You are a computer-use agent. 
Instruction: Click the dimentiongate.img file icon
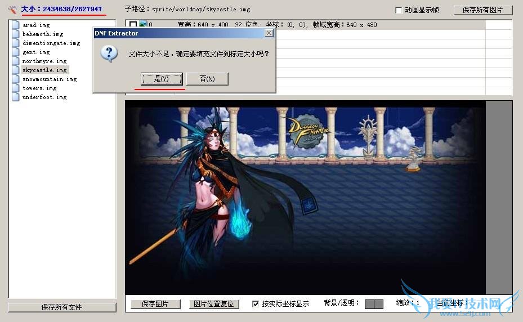click(16, 43)
